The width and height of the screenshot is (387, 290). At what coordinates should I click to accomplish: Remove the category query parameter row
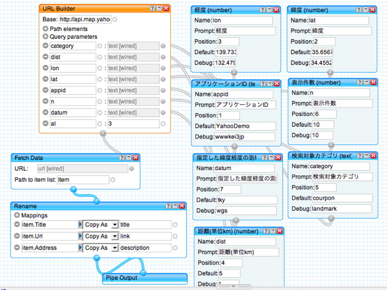[x=46, y=46]
